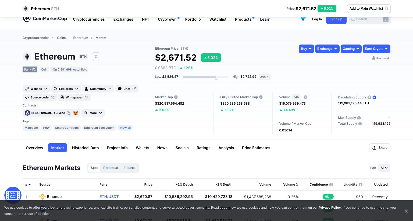Open the Project Info tab
This screenshot has height=221, width=413.
pos(117,148)
